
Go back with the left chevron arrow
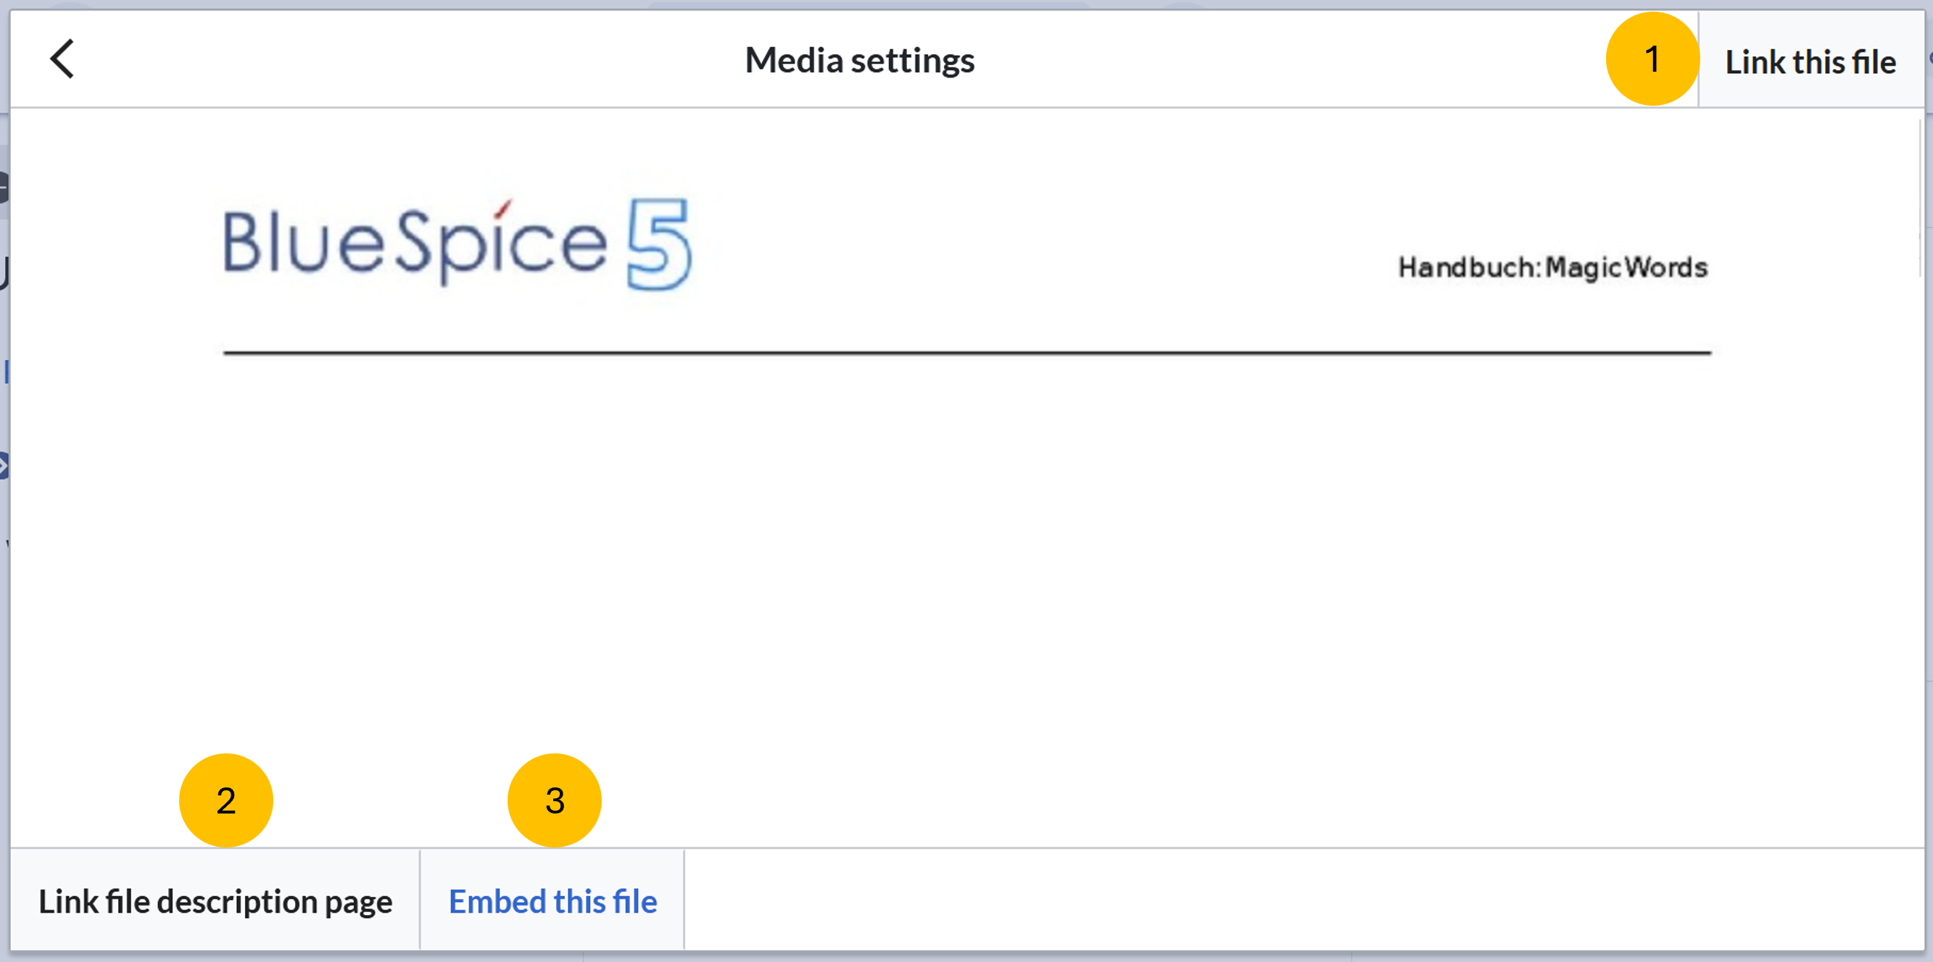point(62,59)
